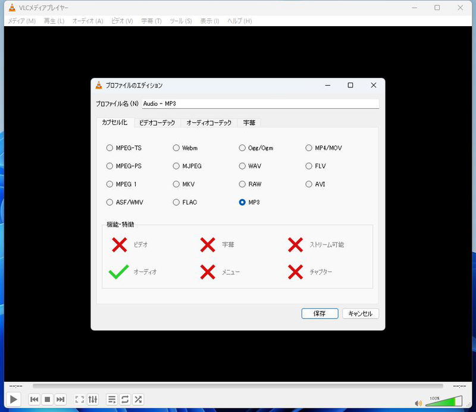Pick FLAC encapsulation format
Viewport: 476px width, 412px height.
coord(185,202)
